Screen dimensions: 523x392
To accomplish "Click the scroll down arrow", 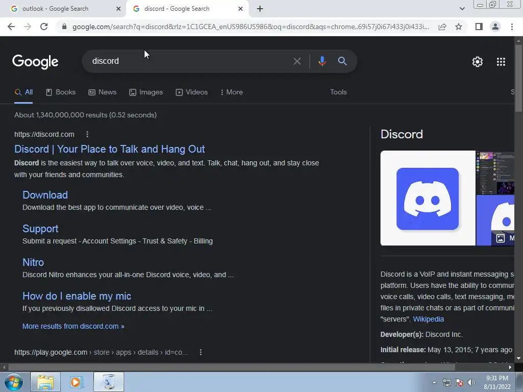I will pos(519,359).
